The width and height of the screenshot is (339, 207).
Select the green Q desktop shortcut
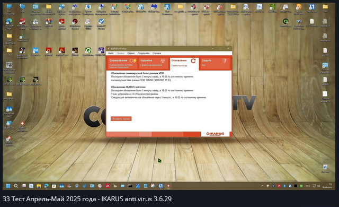(88, 52)
